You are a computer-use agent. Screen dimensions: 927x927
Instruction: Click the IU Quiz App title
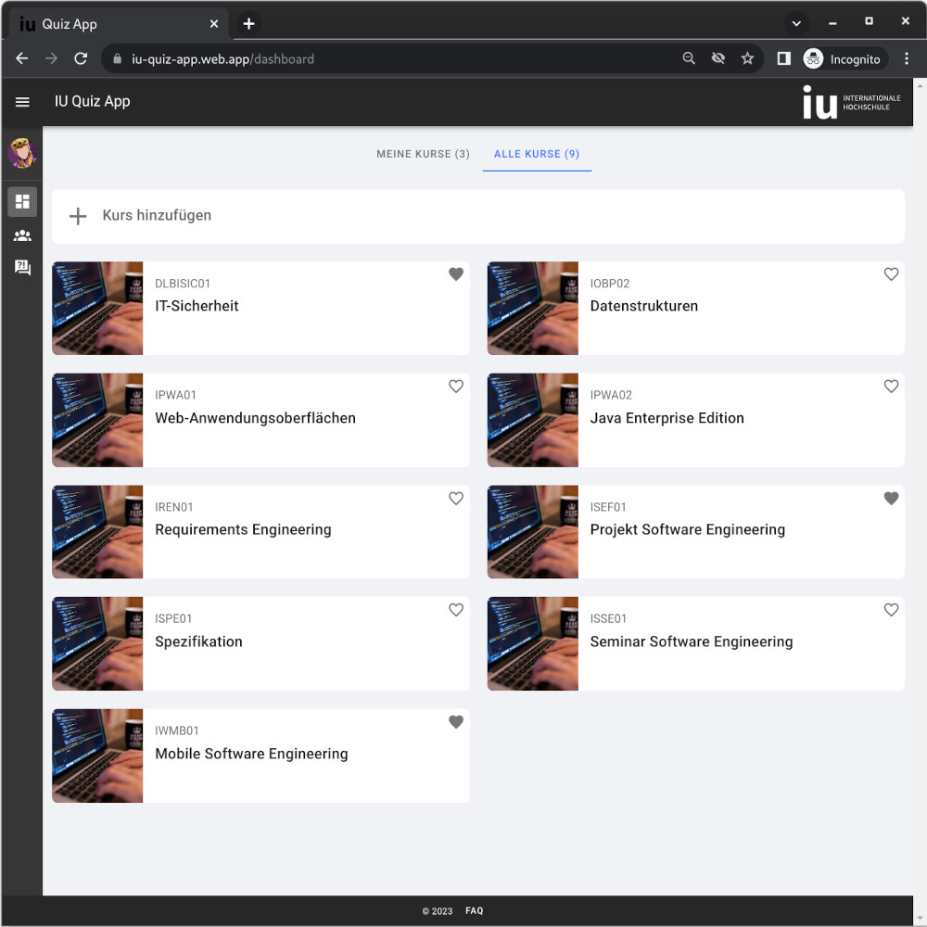92,102
